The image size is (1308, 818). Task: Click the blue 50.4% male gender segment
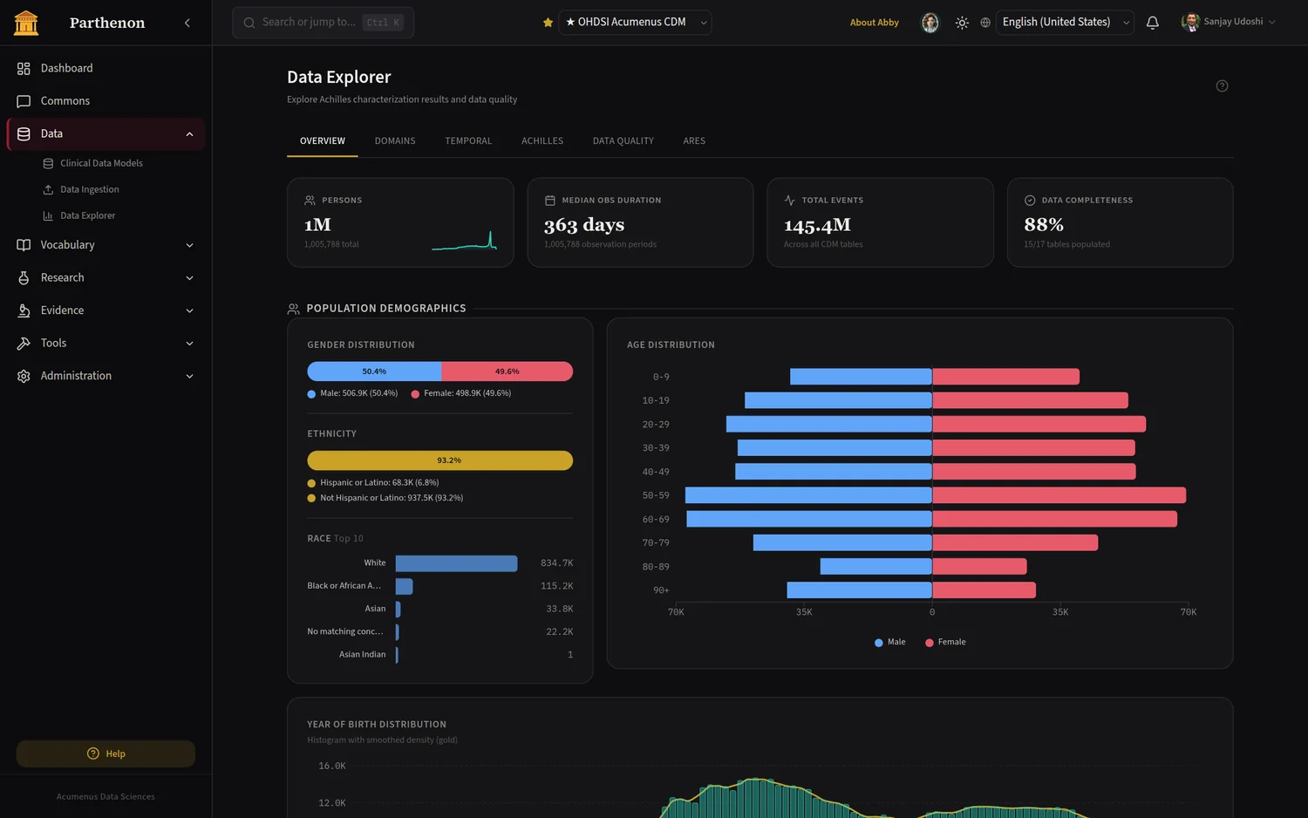pyautogui.click(x=374, y=372)
